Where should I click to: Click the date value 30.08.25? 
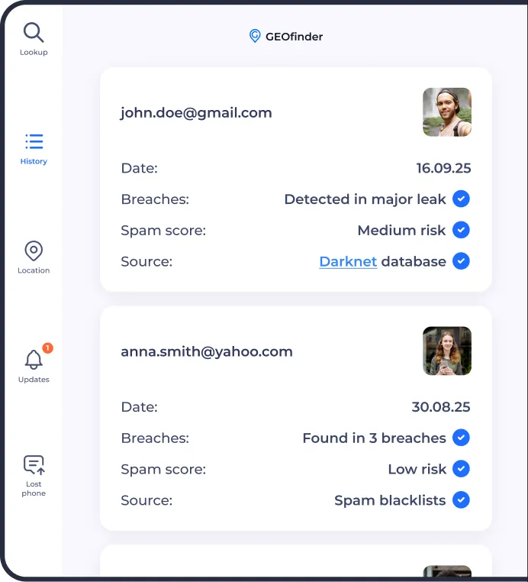(441, 407)
